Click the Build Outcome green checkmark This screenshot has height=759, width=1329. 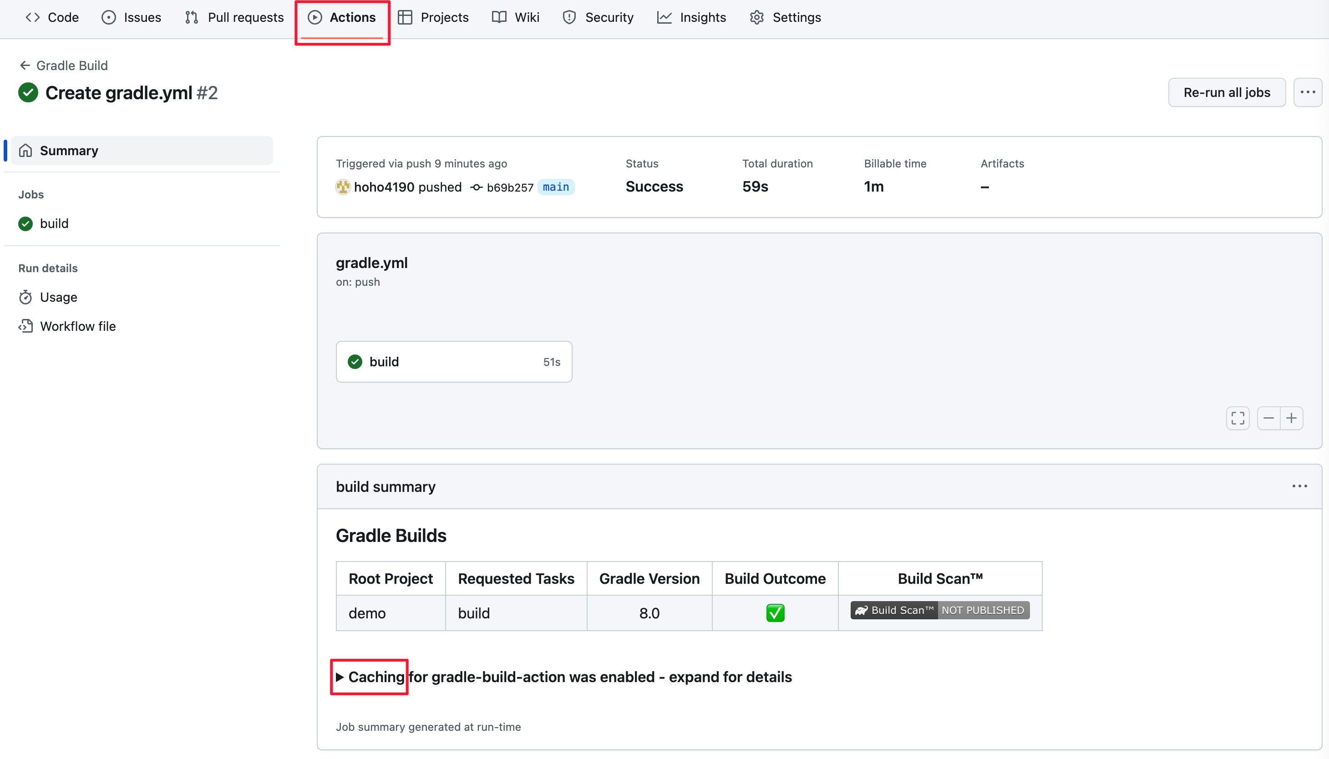[775, 613]
